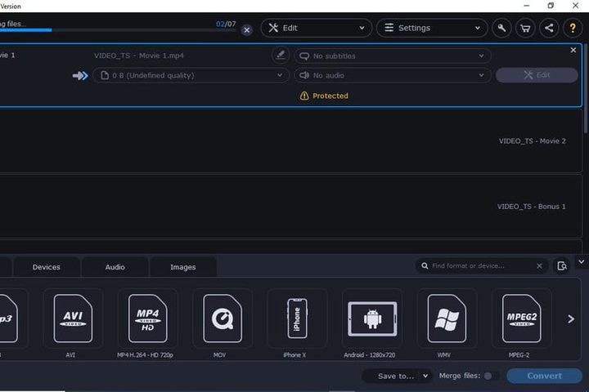Screen dimensions: 589x392
Task: Expand the No subtitles dropdown
Action: [x=393, y=56]
